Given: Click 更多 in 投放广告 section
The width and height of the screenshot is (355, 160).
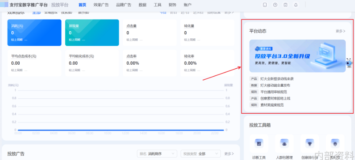Looking at the screenshot, I should 229,154.
